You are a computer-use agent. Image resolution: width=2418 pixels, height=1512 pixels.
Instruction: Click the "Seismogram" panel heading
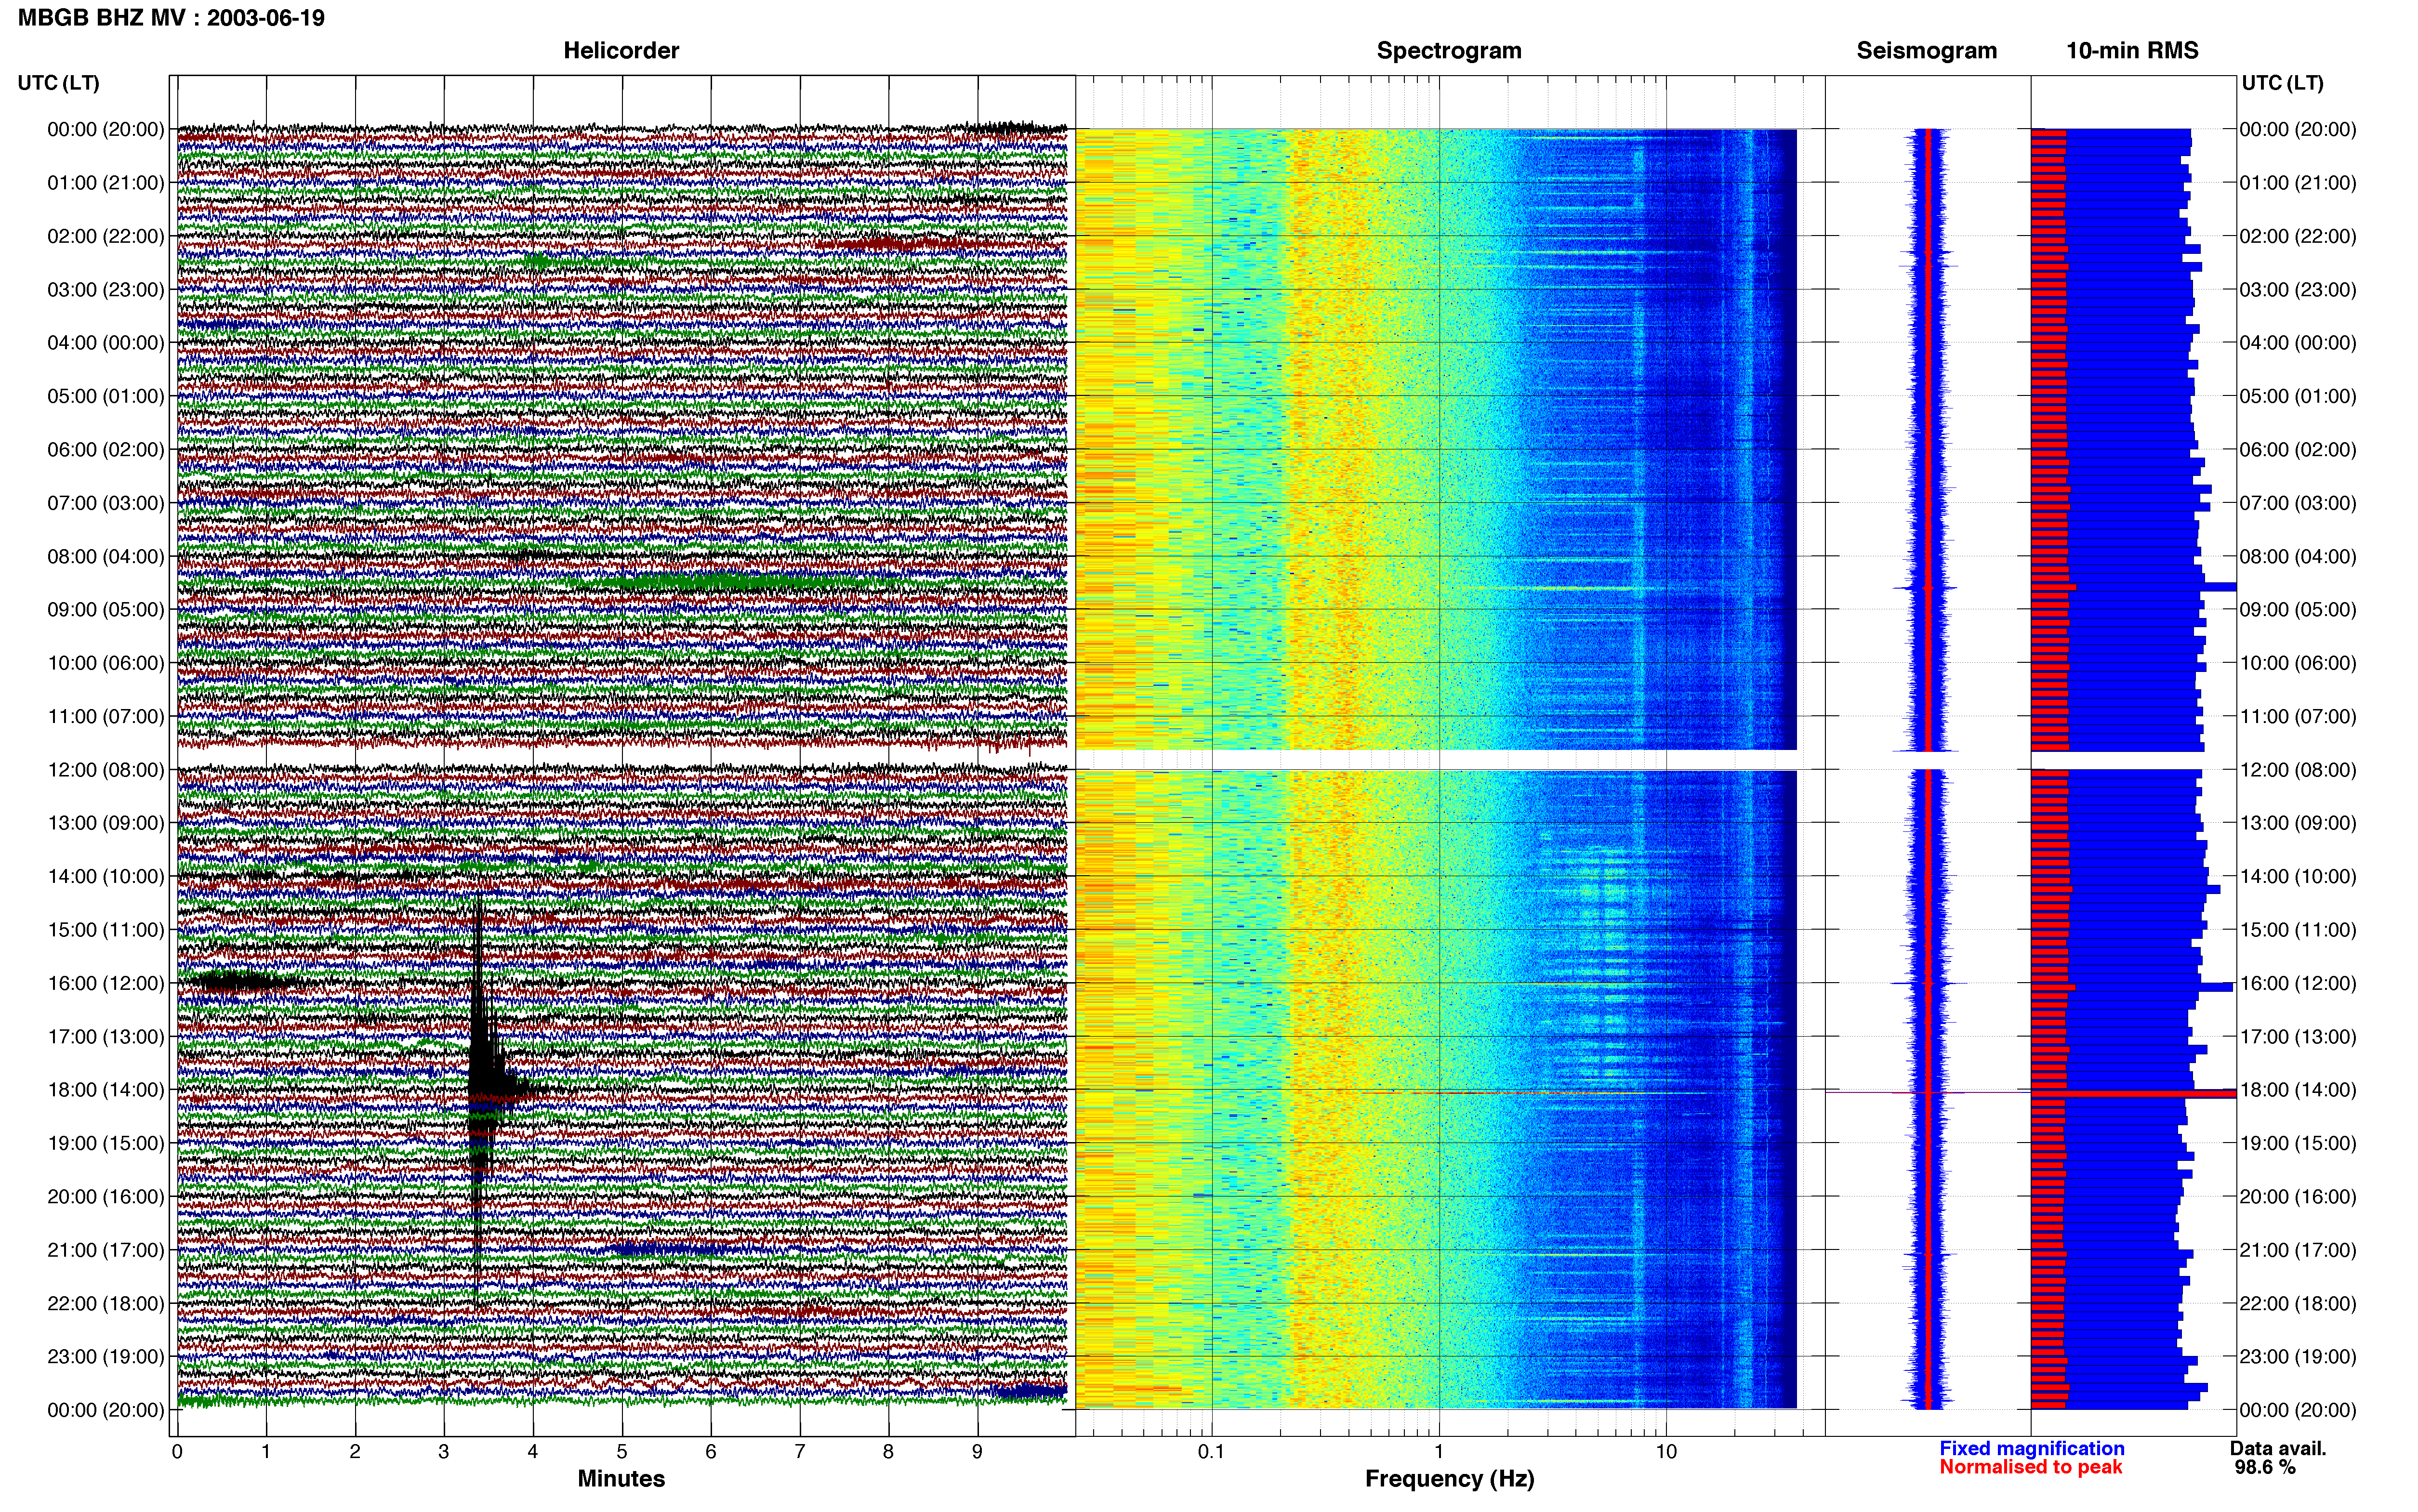(1926, 51)
